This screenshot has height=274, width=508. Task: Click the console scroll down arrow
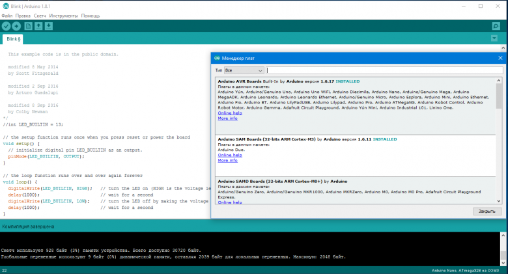point(503,263)
